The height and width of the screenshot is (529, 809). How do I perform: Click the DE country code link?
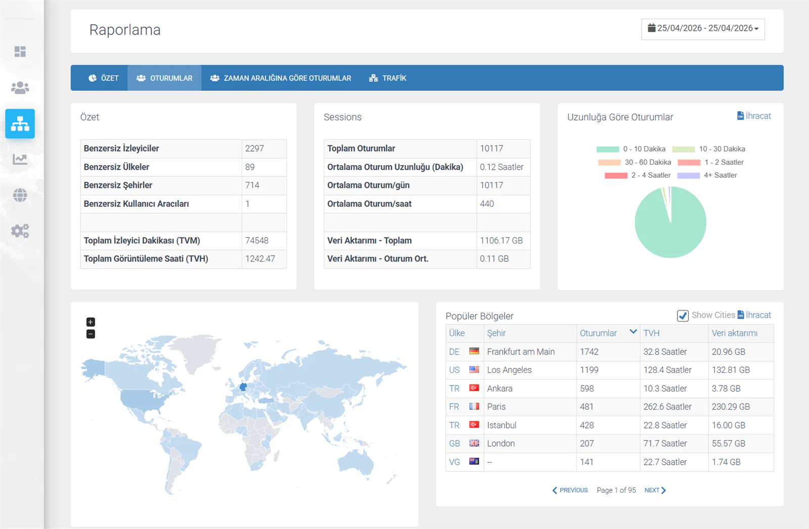[x=454, y=352]
